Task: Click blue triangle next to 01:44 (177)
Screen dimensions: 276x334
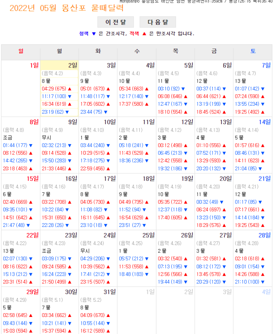Action: [31, 145]
